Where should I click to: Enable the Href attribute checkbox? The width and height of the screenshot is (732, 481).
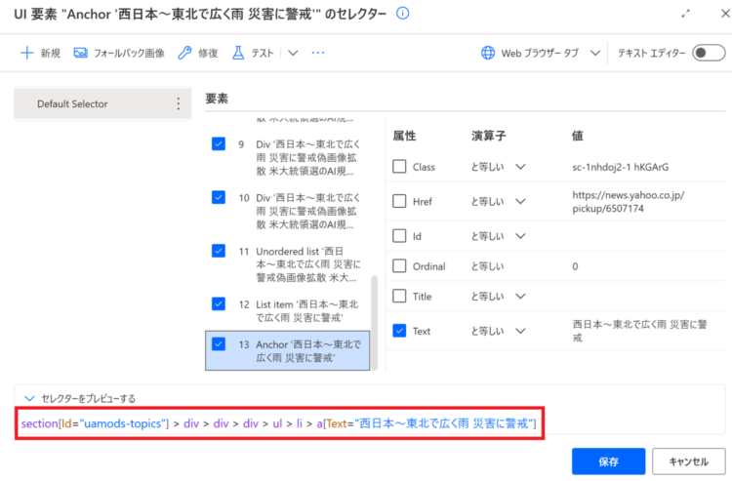[x=399, y=201]
